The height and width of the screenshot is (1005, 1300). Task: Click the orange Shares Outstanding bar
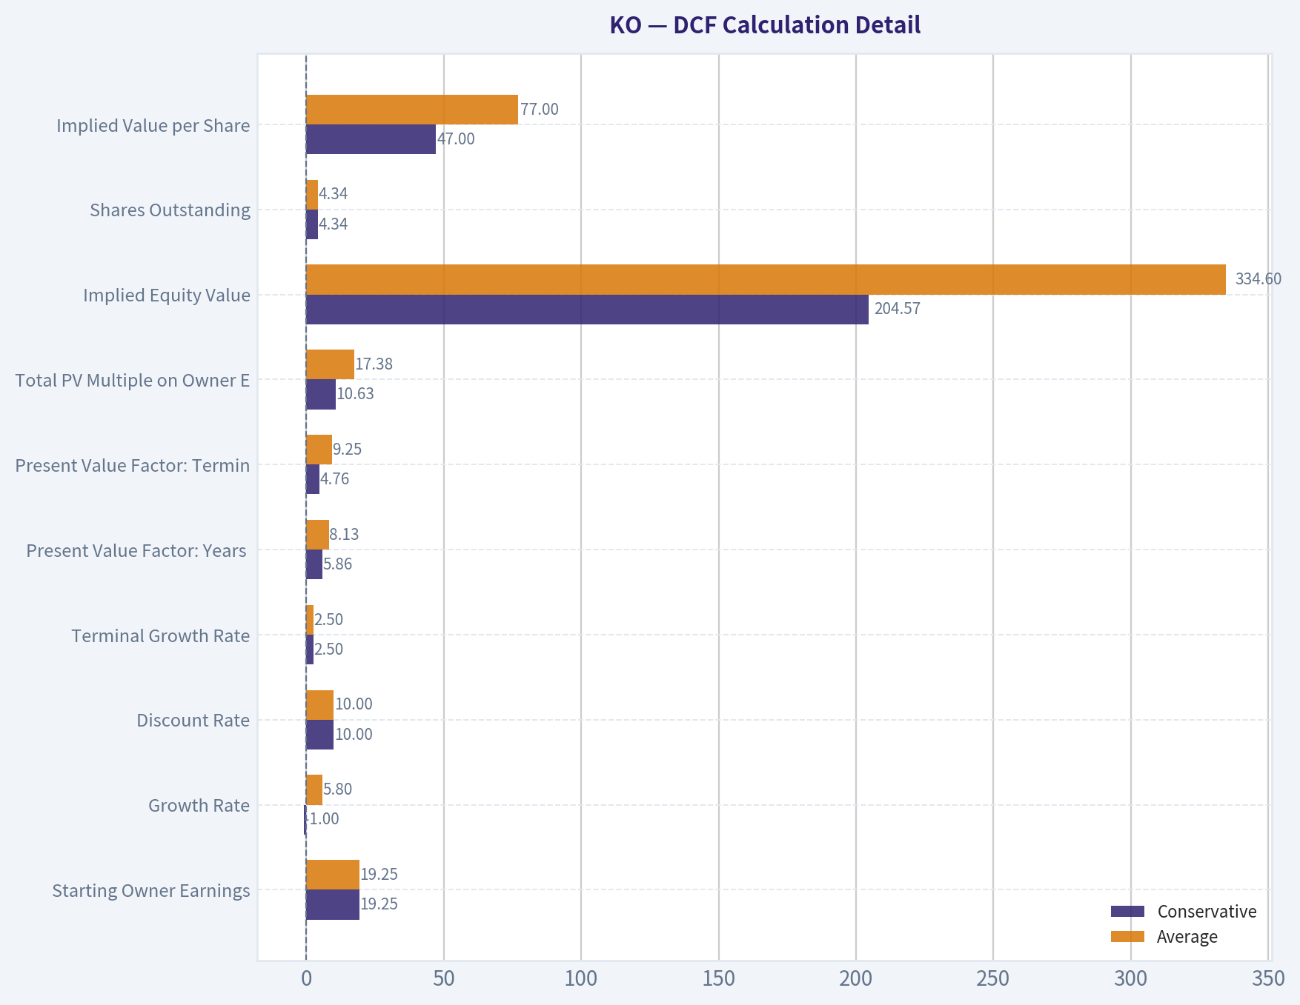pos(312,195)
